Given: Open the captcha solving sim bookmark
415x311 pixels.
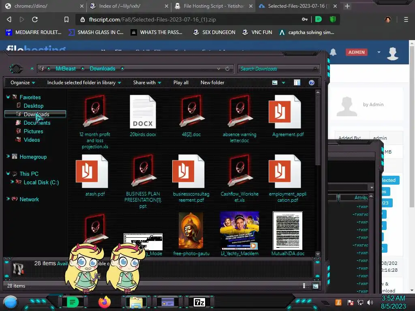Looking at the screenshot, I should [306, 32].
